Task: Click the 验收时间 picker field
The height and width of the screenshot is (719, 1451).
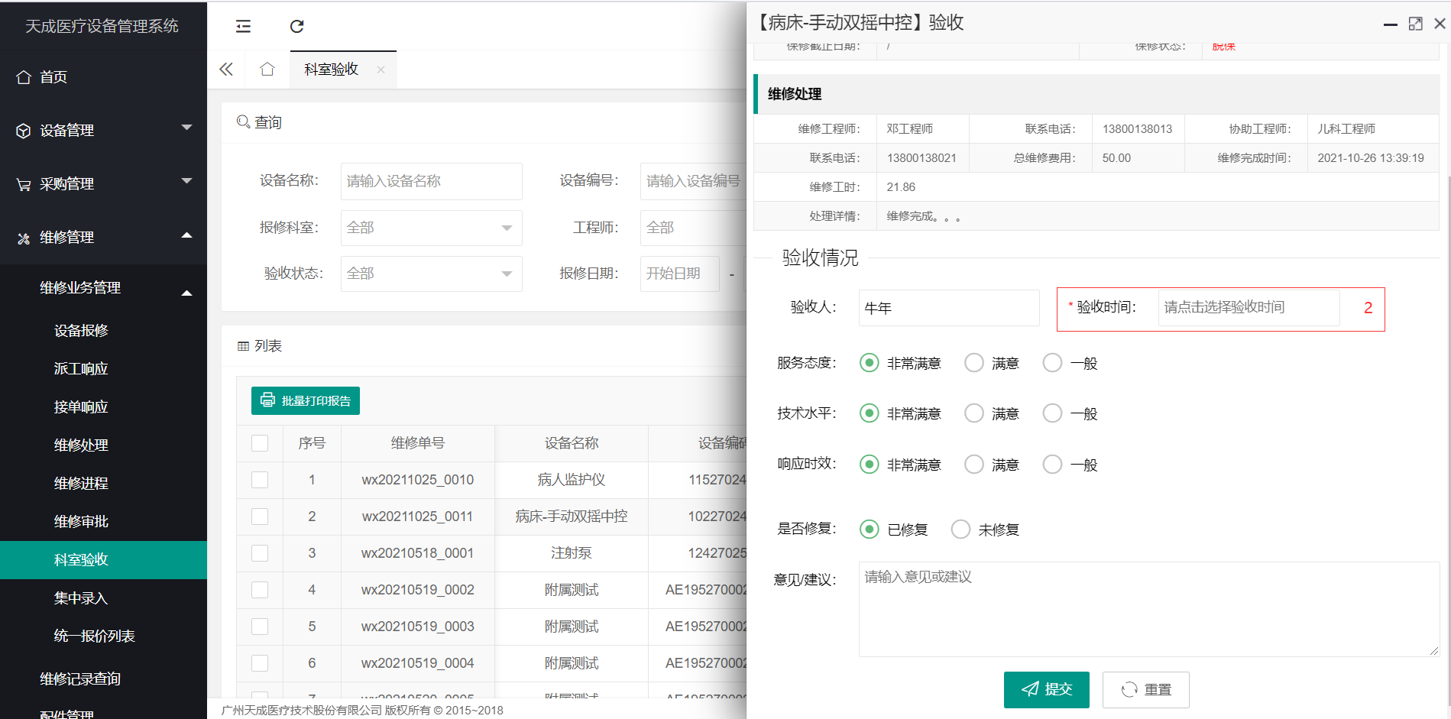Action: [x=1249, y=308]
